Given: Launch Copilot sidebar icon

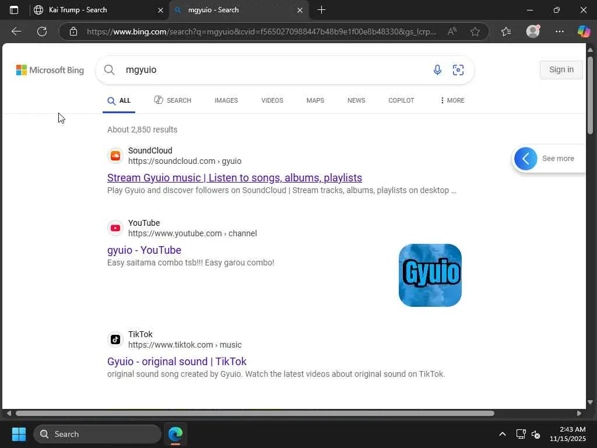Looking at the screenshot, I should [584, 32].
